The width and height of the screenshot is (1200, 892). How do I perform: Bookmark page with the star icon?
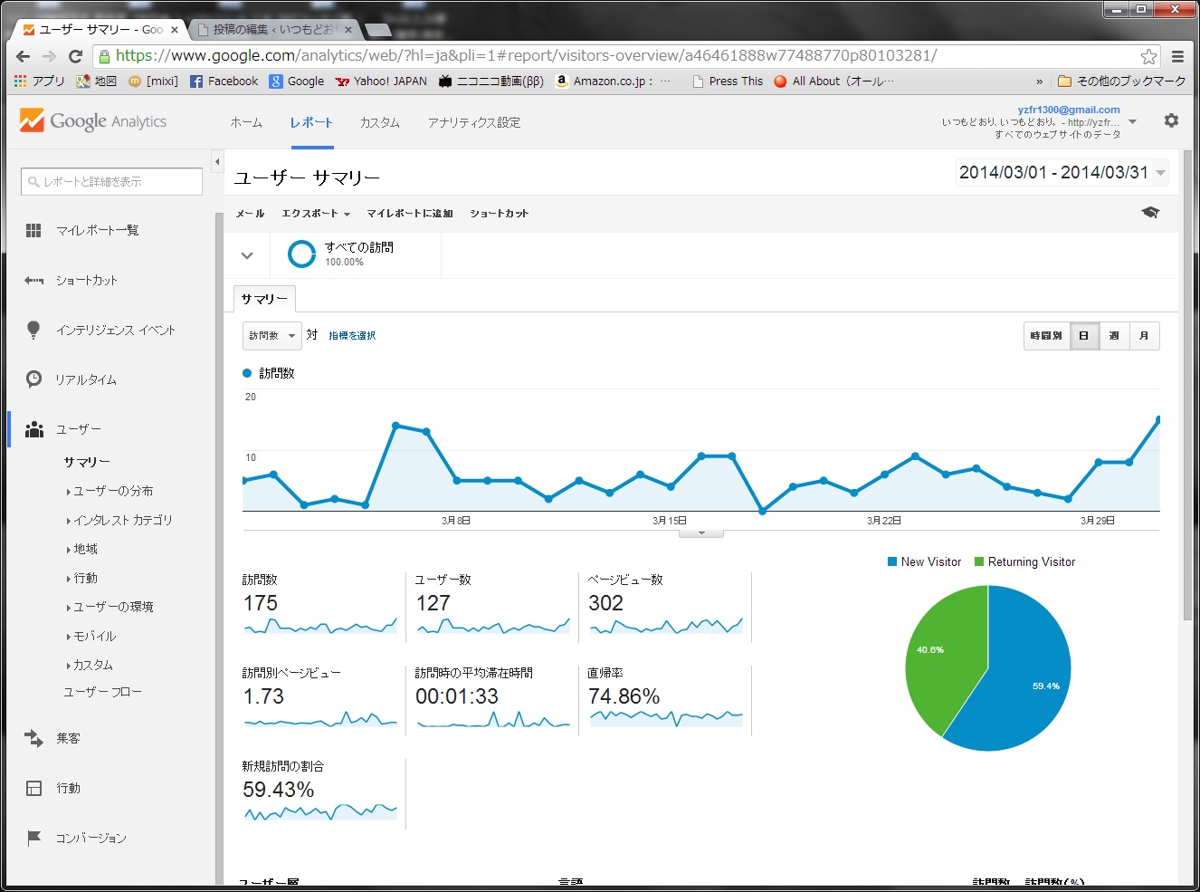pos(1148,56)
